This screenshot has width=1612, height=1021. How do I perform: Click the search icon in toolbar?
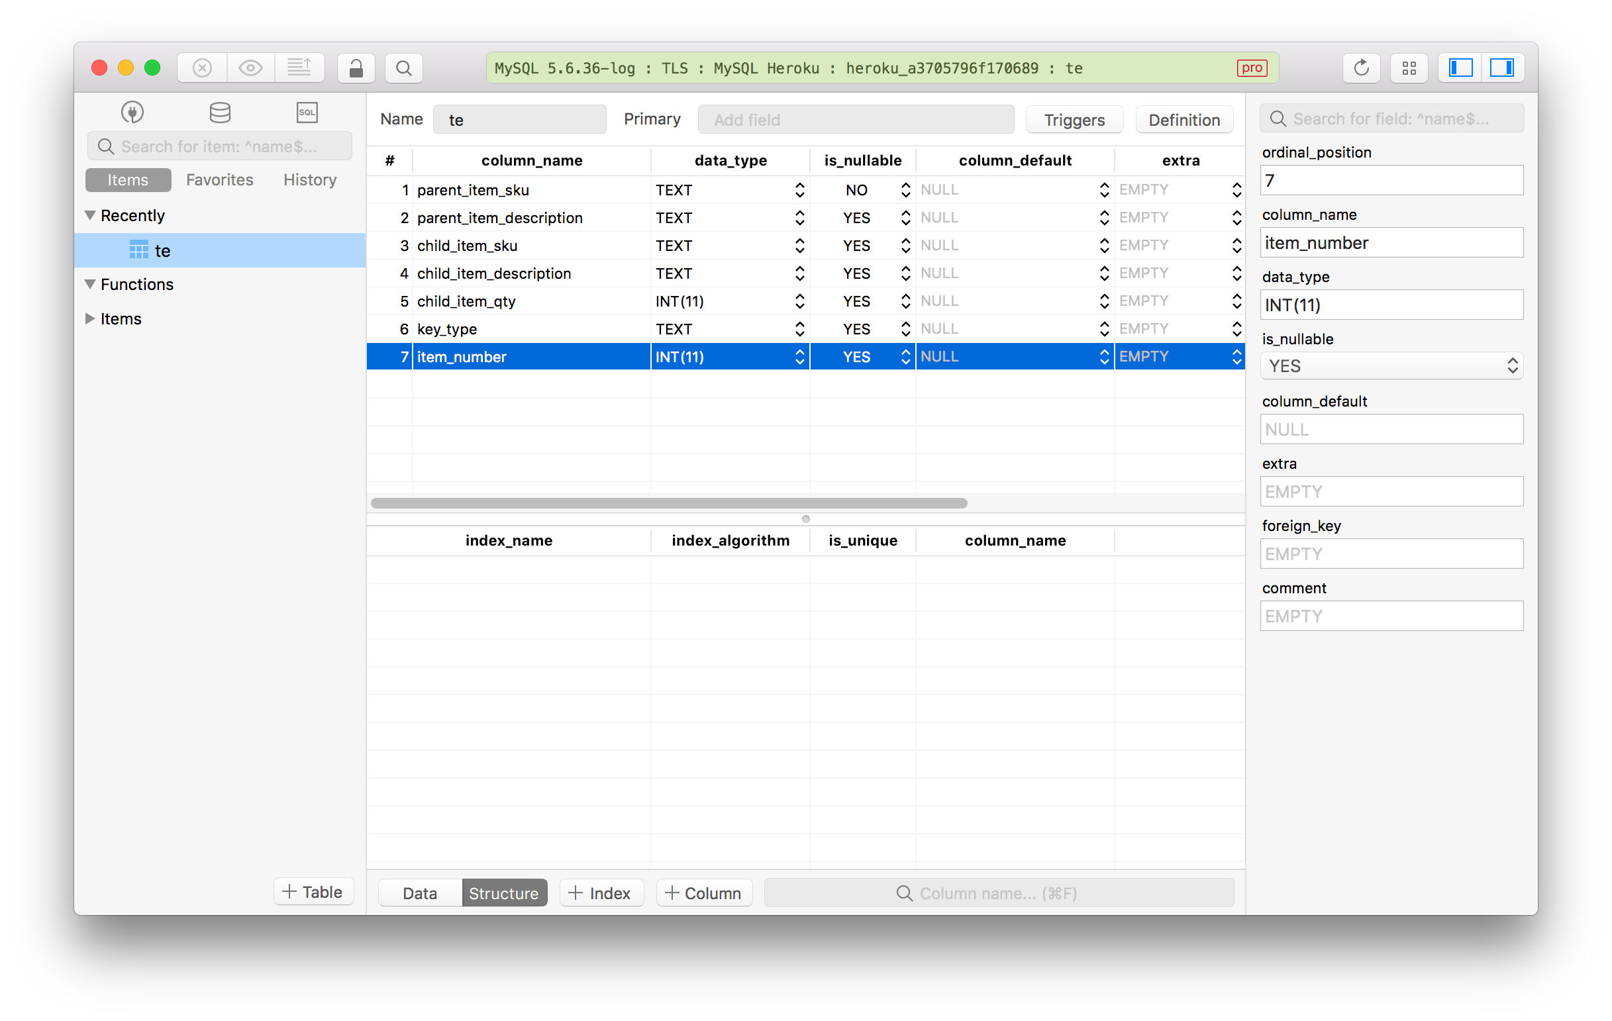(403, 67)
